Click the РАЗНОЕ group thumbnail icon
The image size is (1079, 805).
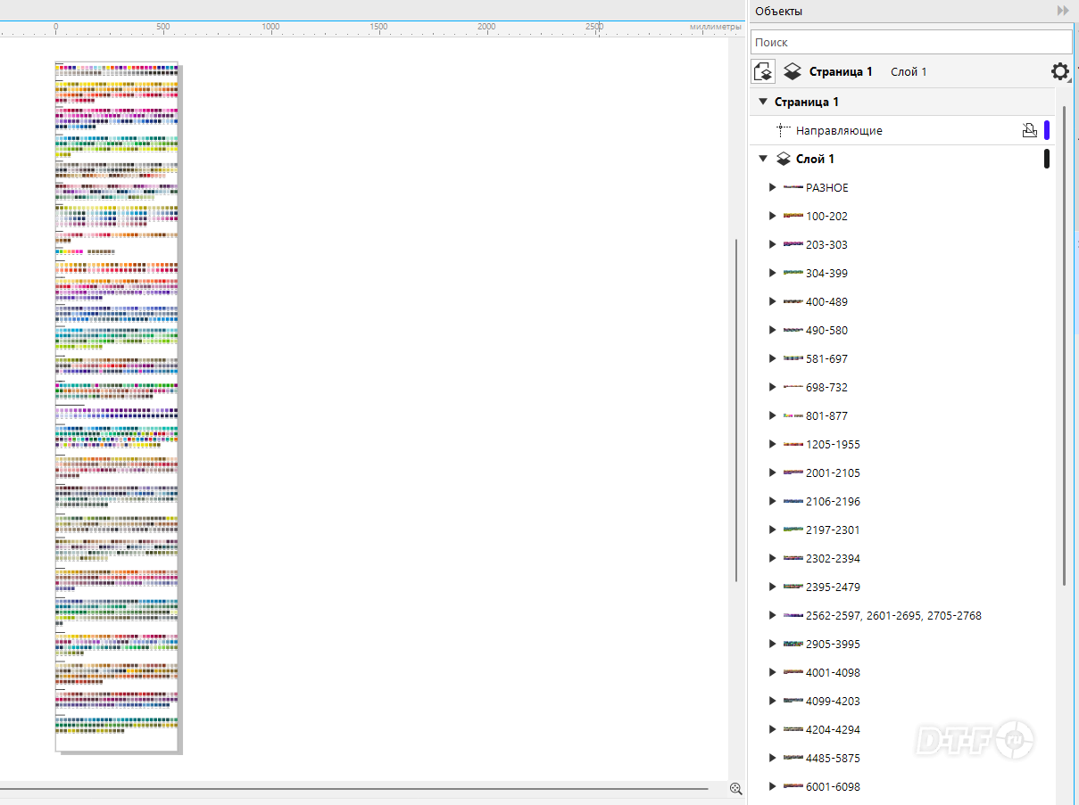pos(793,187)
